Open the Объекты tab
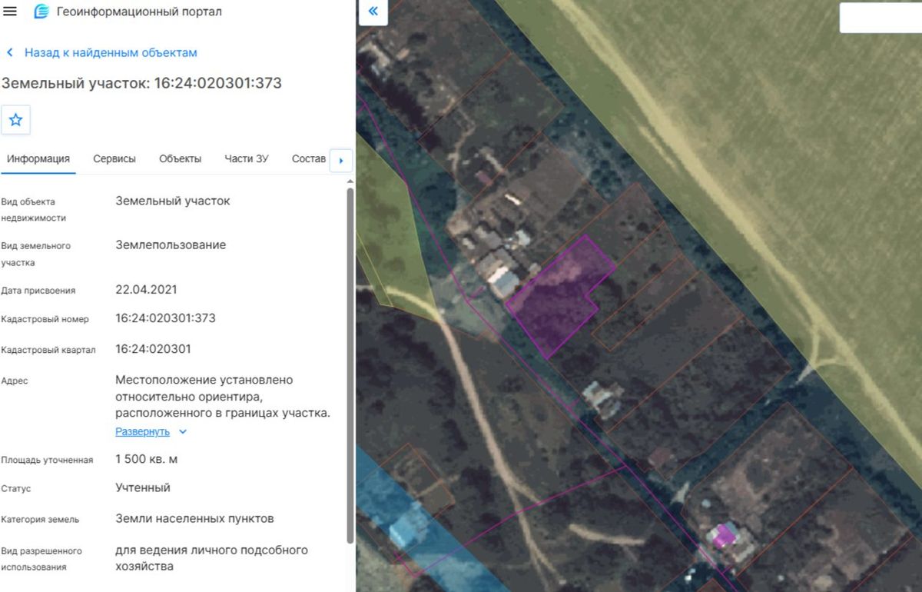The width and height of the screenshot is (922, 592). (x=181, y=158)
